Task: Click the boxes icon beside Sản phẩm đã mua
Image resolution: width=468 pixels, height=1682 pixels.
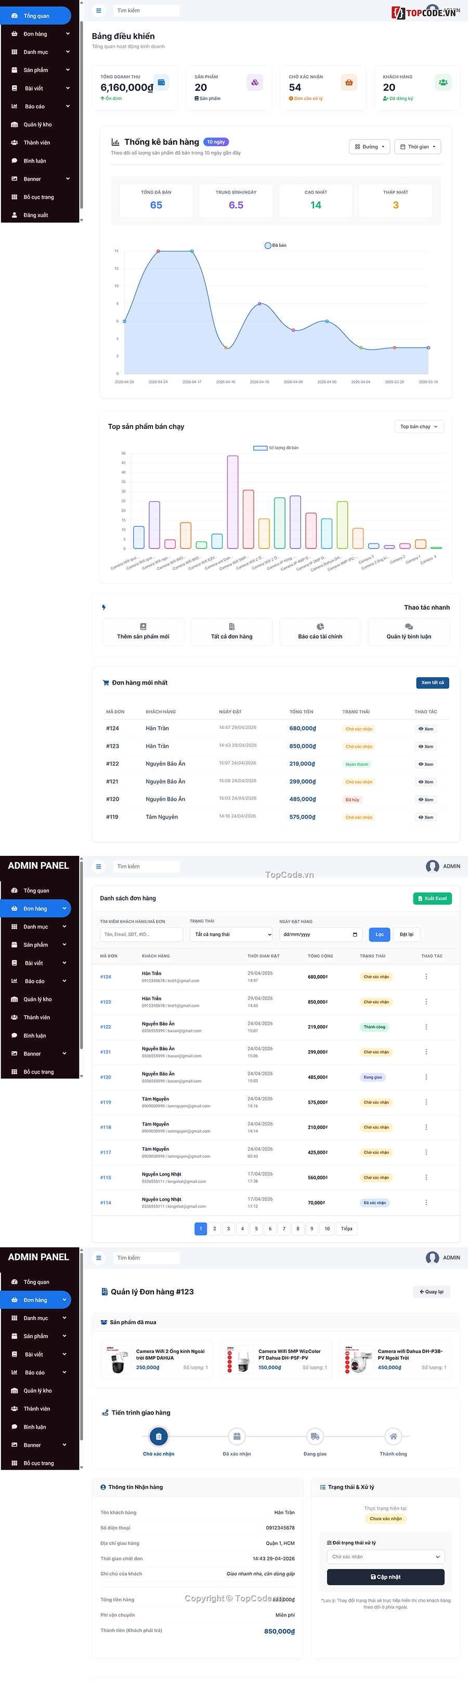Action: [x=103, y=1322]
